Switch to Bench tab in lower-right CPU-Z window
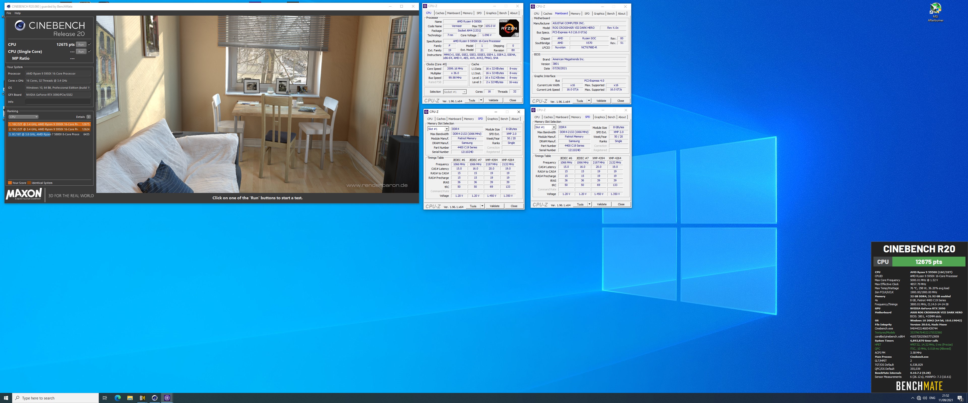 coord(611,117)
